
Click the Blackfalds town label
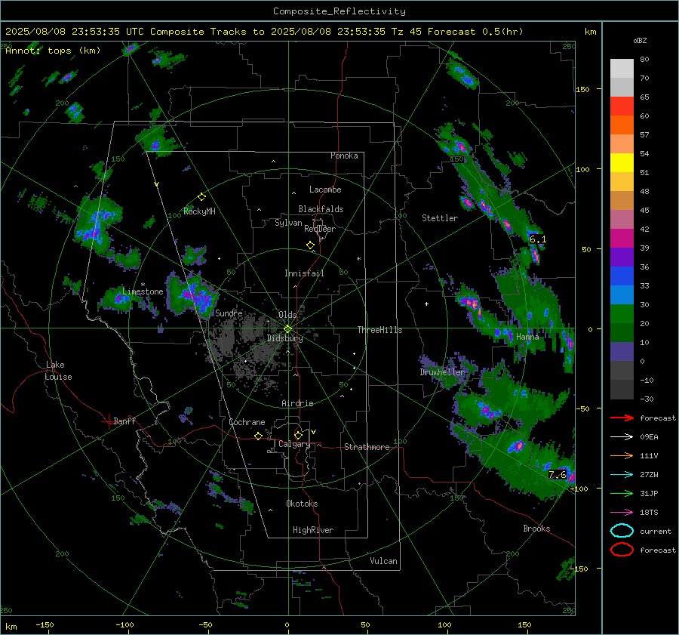(321, 209)
